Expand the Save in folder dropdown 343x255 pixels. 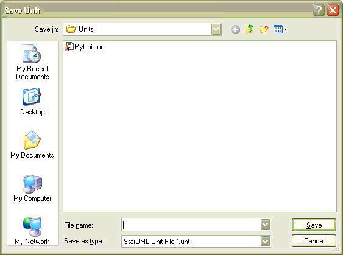click(x=216, y=29)
